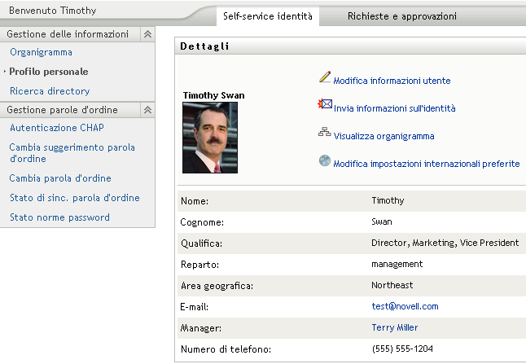This screenshot has height=364, width=526.
Task: Click the pencil icon for editing user info
Action: (325, 77)
